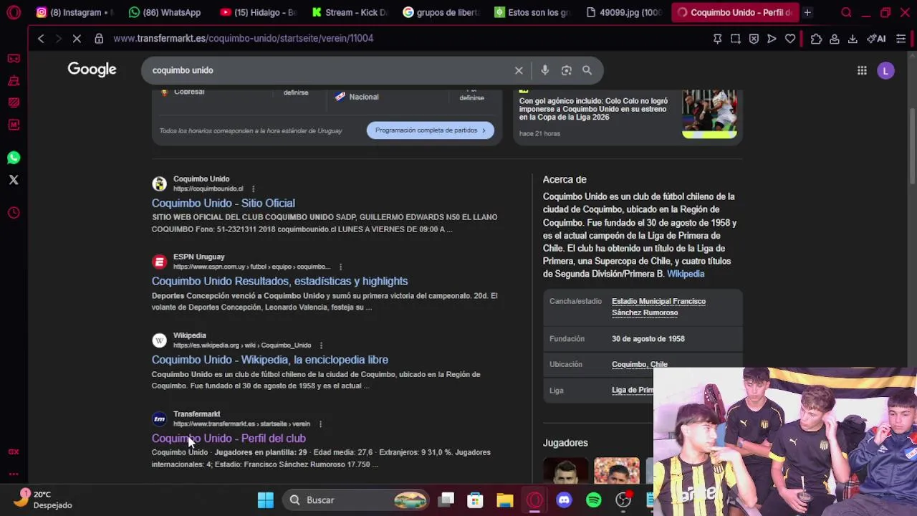This screenshot has height=516, width=917.
Task: Switch to the WhatsApp tab
Action: (x=165, y=12)
